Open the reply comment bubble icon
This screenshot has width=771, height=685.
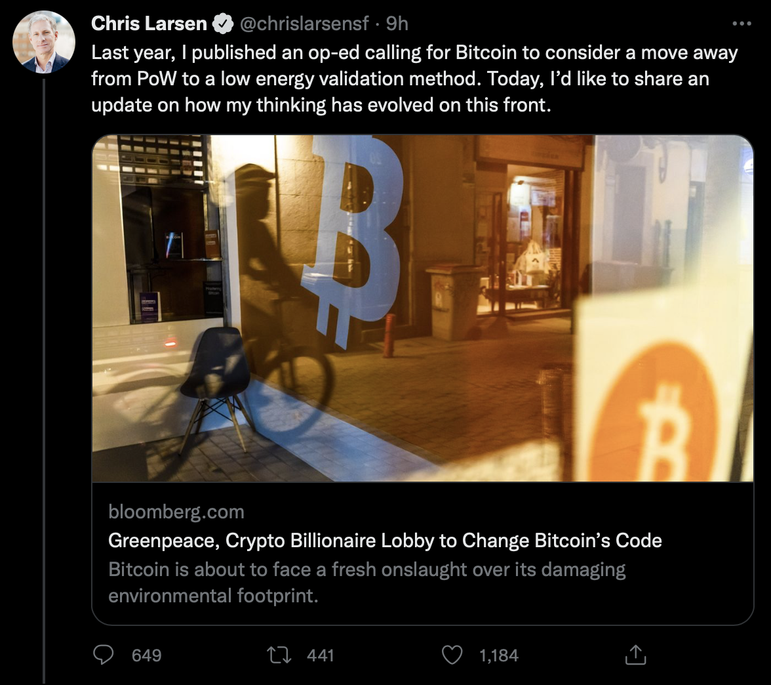click(104, 655)
